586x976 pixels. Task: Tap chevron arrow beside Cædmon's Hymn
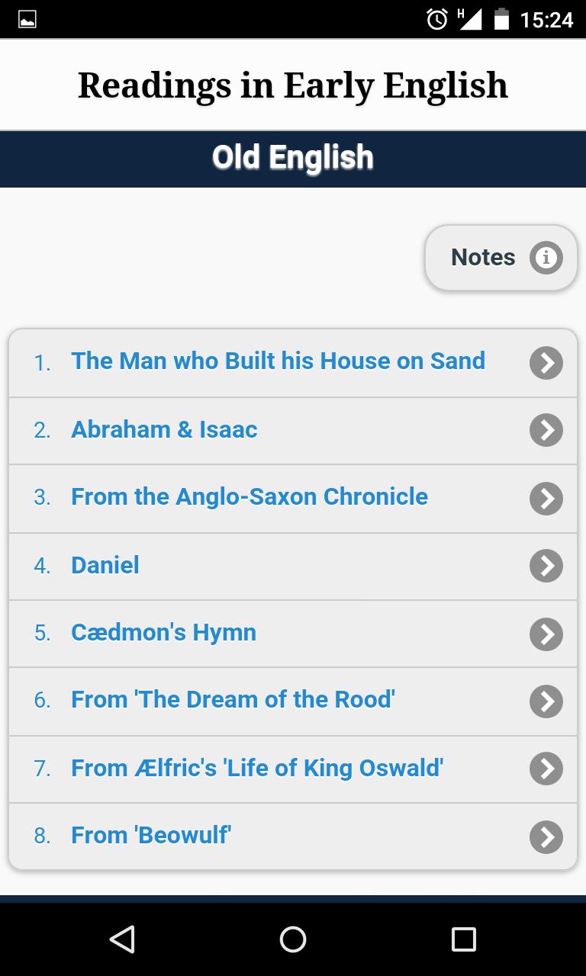546,634
